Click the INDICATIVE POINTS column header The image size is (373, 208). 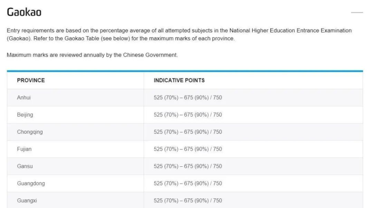[179, 80]
